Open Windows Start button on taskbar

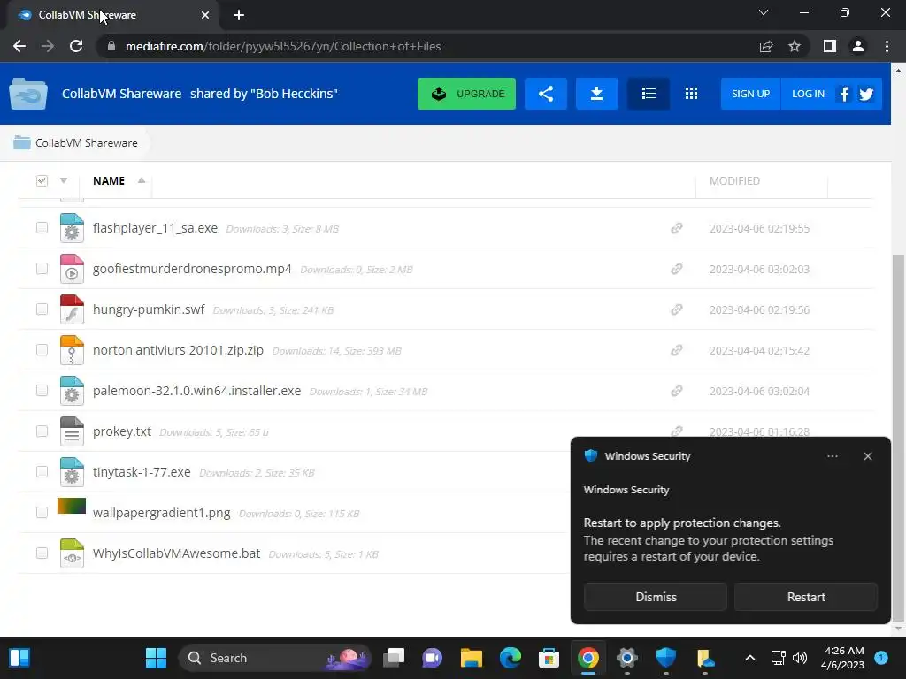click(x=156, y=658)
